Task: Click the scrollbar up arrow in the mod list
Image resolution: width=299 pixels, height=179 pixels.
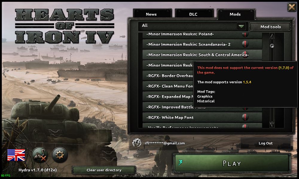Action: click(x=272, y=36)
